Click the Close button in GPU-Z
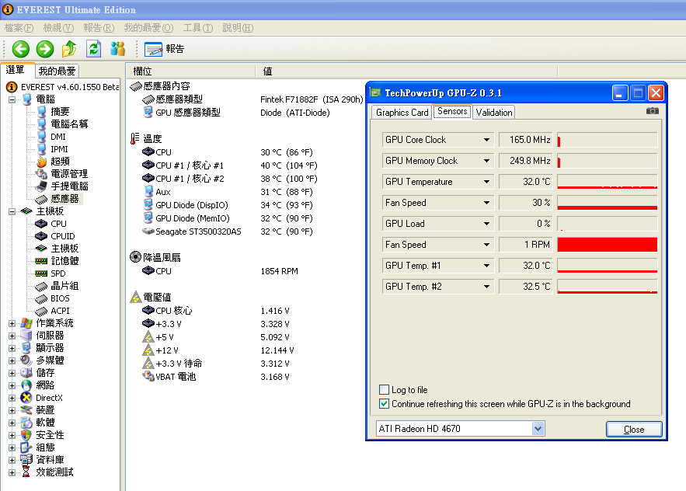 (634, 430)
